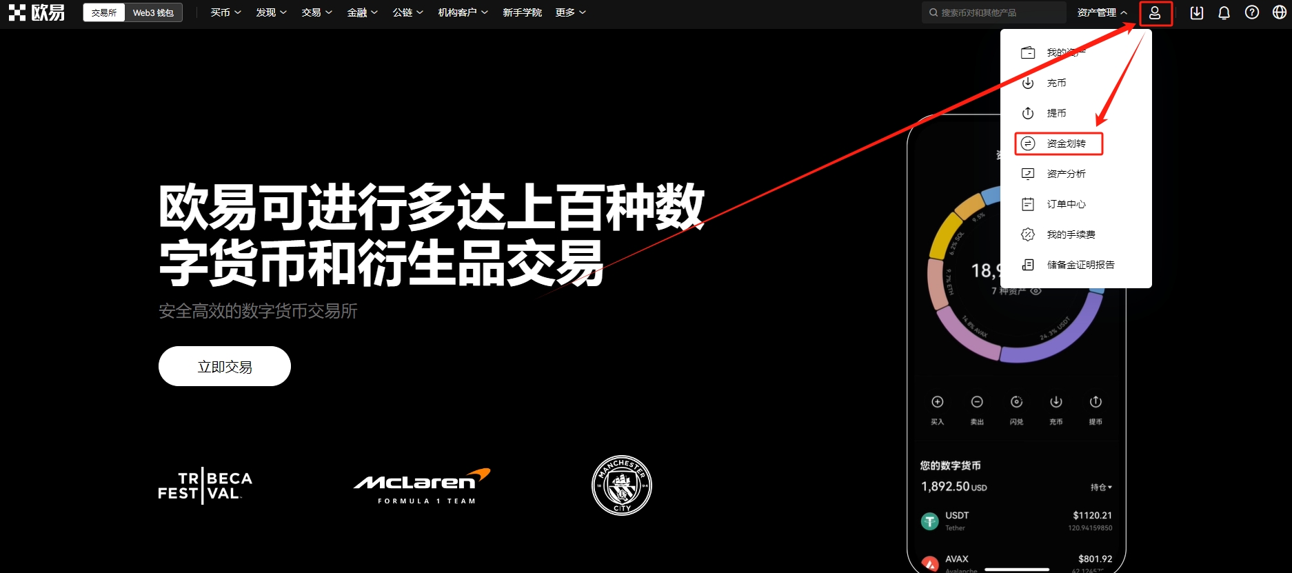
Task: Click the analysis icon beside 资产分析
Action: pos(1028,174)
